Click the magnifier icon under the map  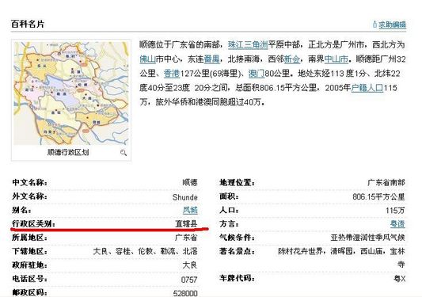(x=124, y=153)
